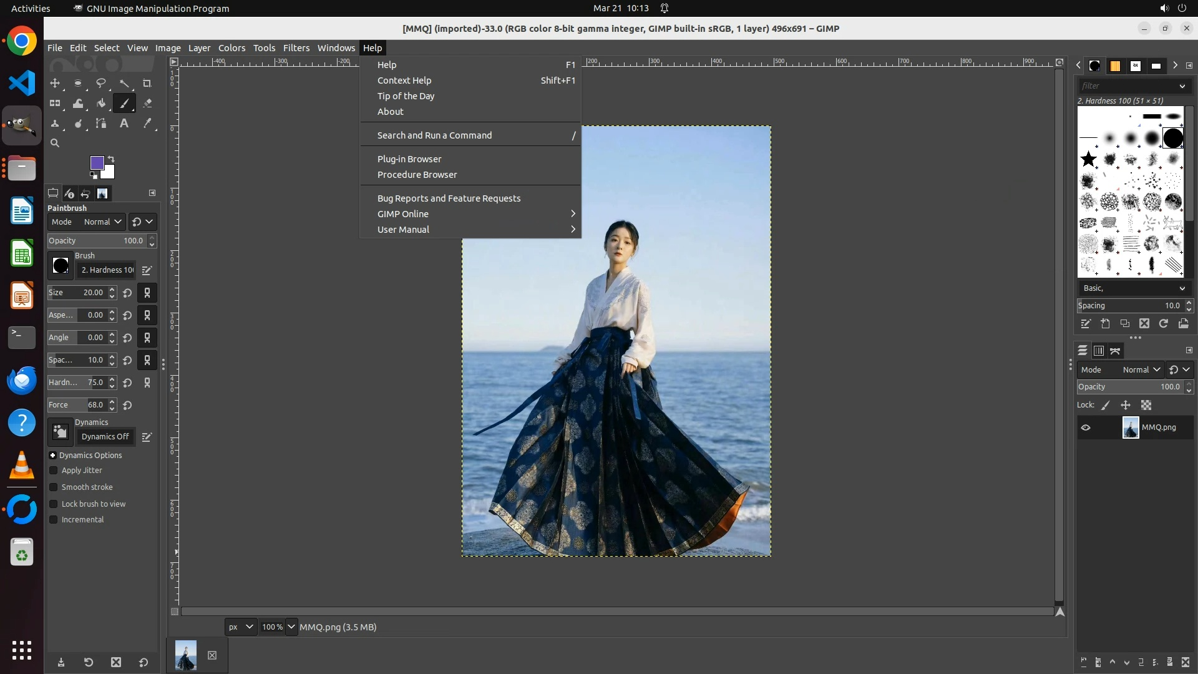Select the Eraser tool
1198x674 pixels.
tap(147, 104)
